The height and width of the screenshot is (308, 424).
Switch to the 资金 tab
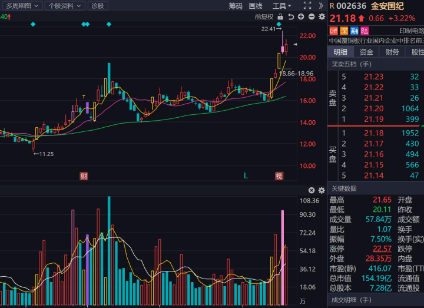click(366, 52)
